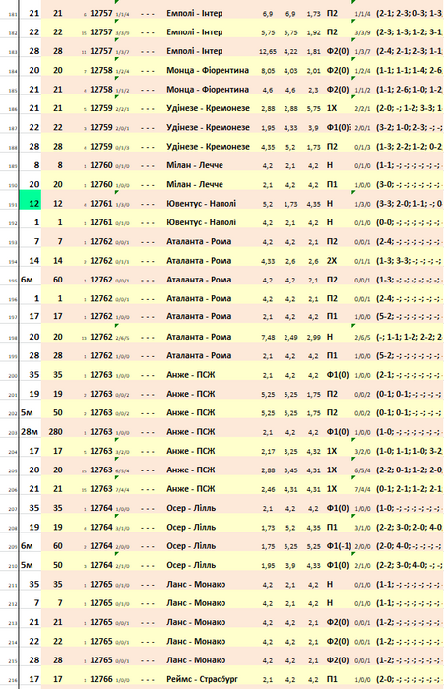
Task: Click the '2,46' coefficient cell
Action: pyautogui.click(x=268, y=489)
